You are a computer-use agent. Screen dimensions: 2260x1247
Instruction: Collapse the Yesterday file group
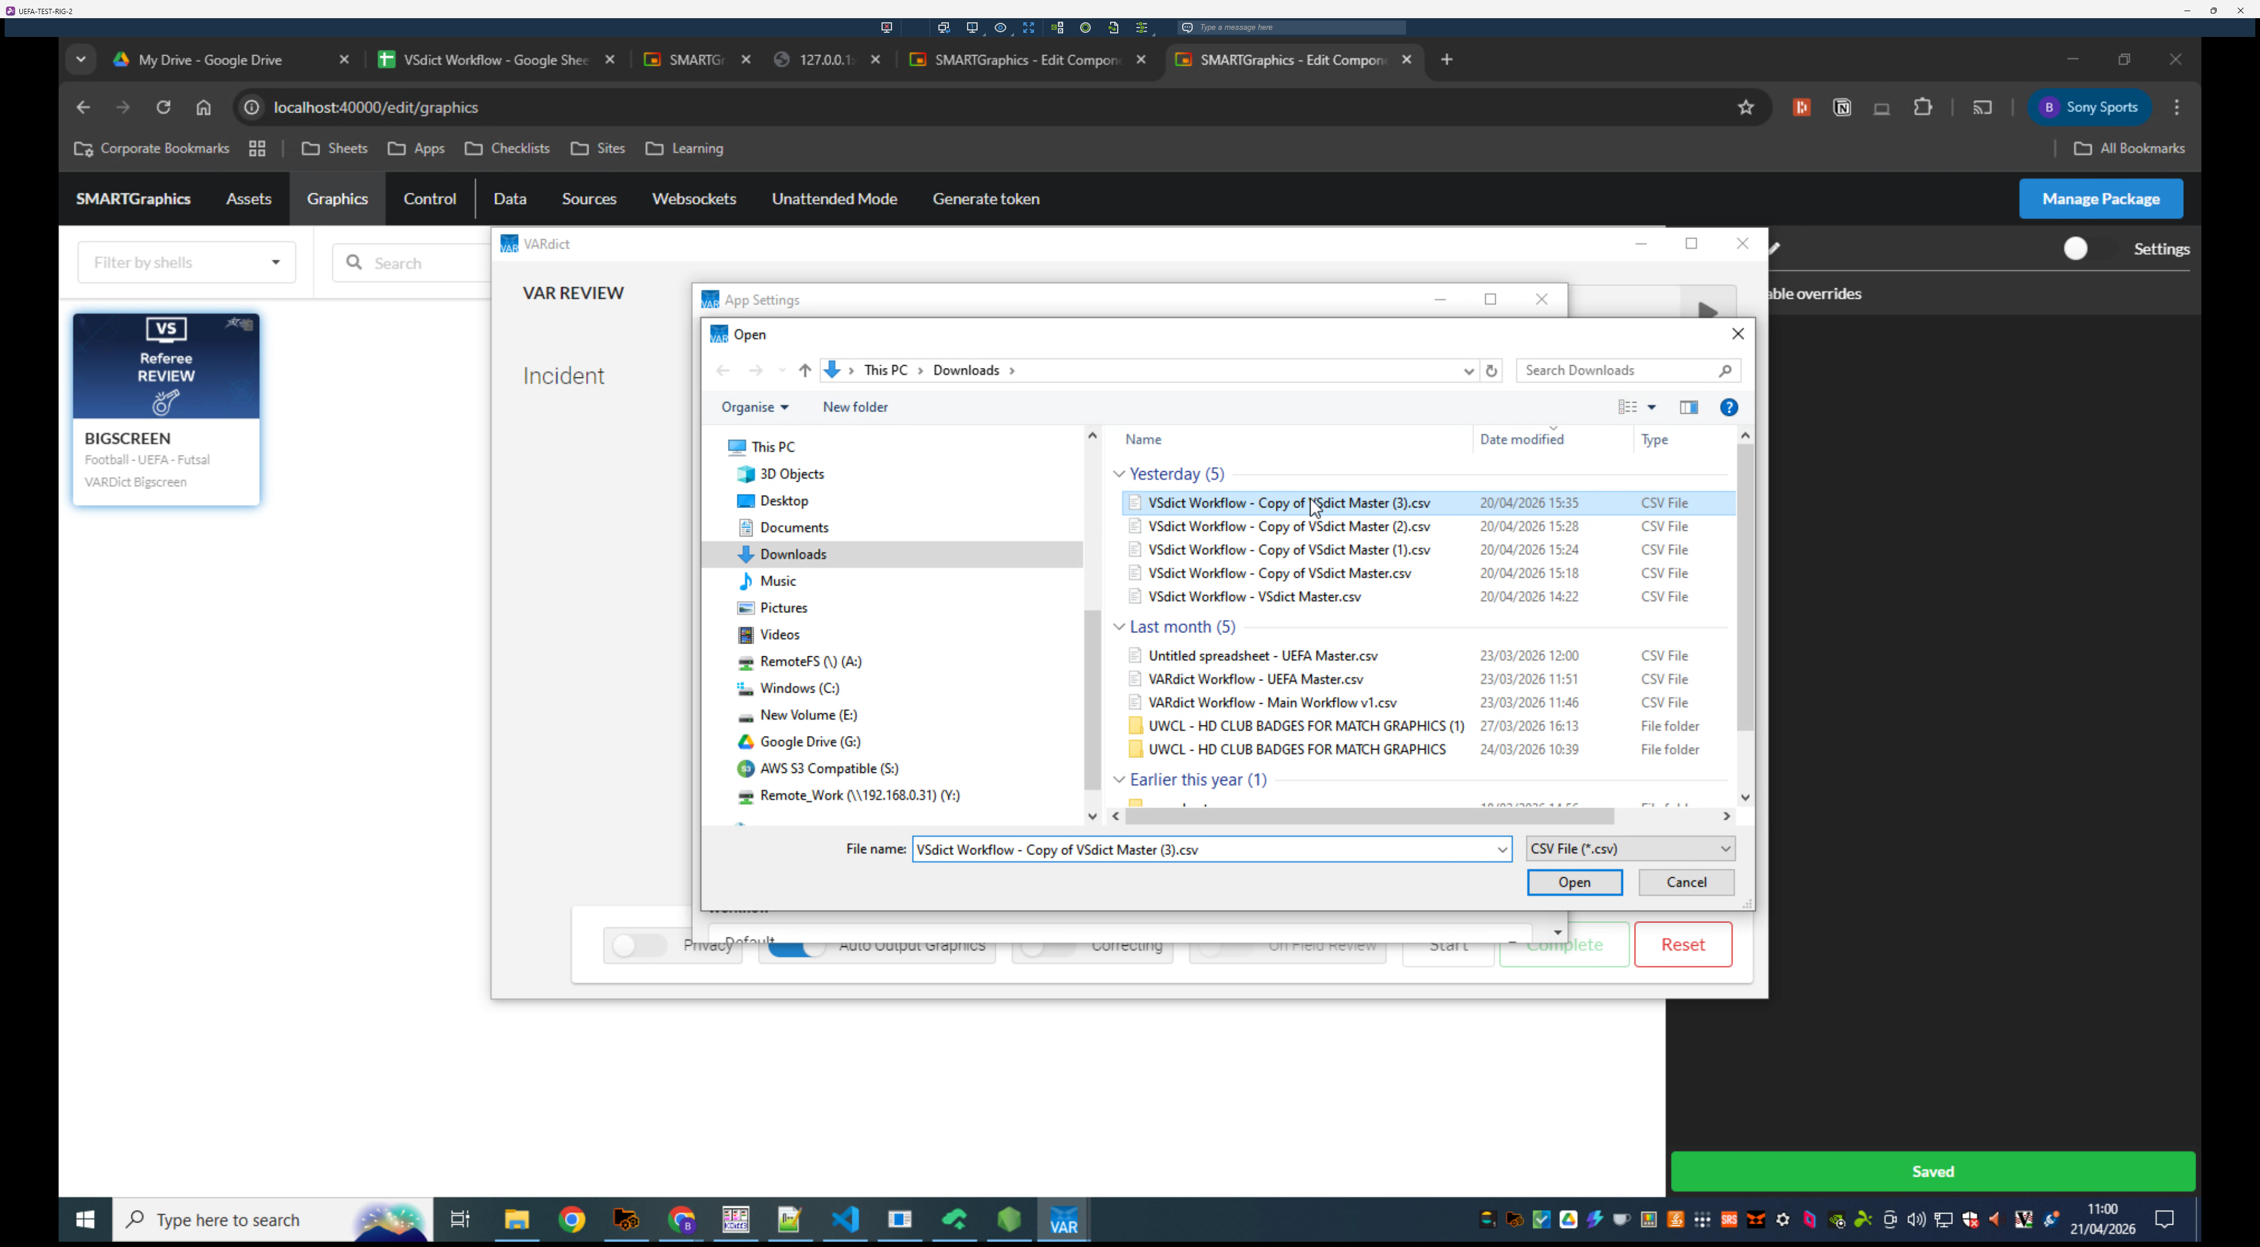(x=1119, y=475)
